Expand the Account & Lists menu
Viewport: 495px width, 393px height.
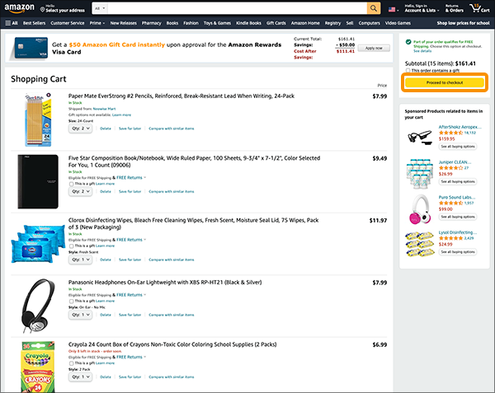(422, 8)
